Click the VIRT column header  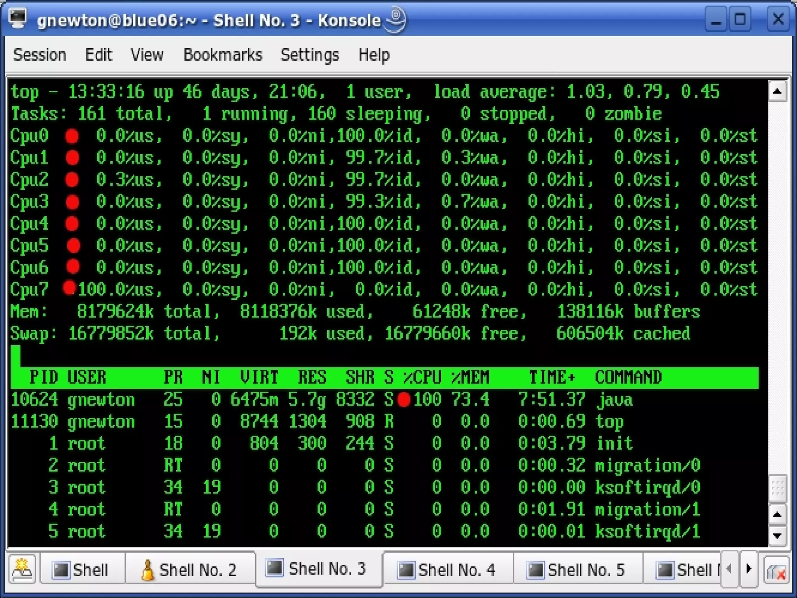point(259,377)
